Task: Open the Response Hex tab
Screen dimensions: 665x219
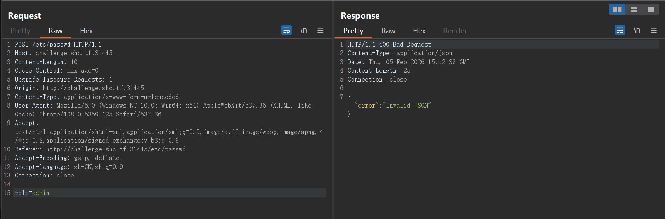Action: point(419,31)
